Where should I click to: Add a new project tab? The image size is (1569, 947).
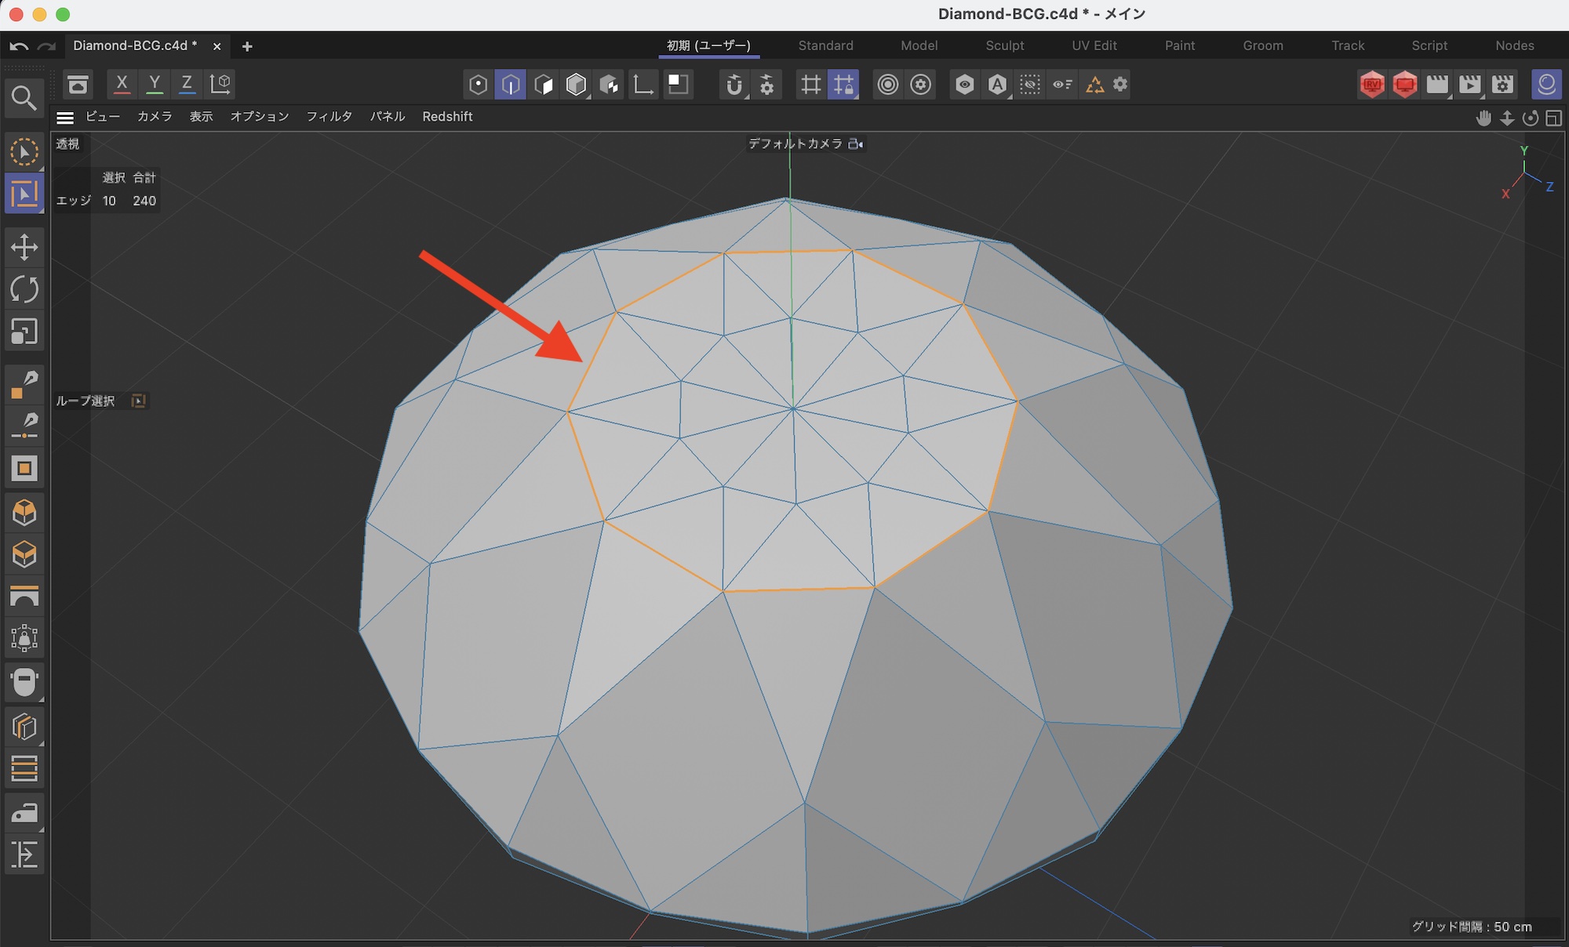(247, 46)
